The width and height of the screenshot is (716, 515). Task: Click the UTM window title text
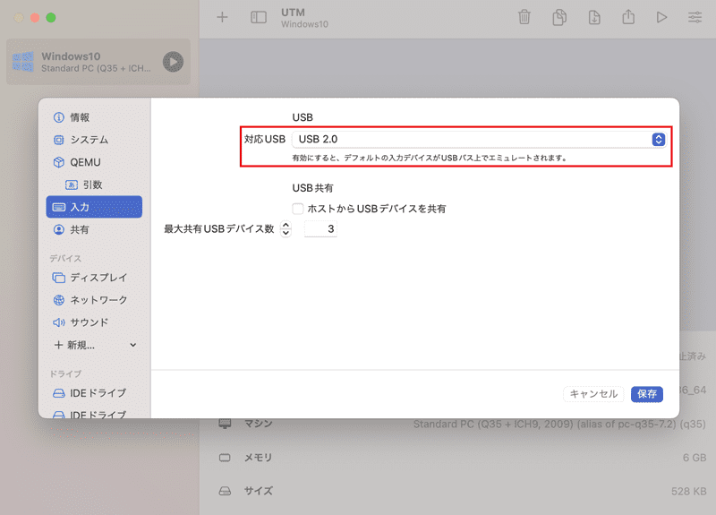[294, 13]
